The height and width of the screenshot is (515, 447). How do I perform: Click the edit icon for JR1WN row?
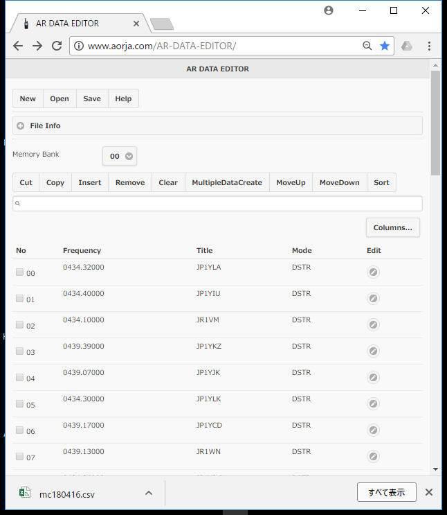(x=373, y=457)
